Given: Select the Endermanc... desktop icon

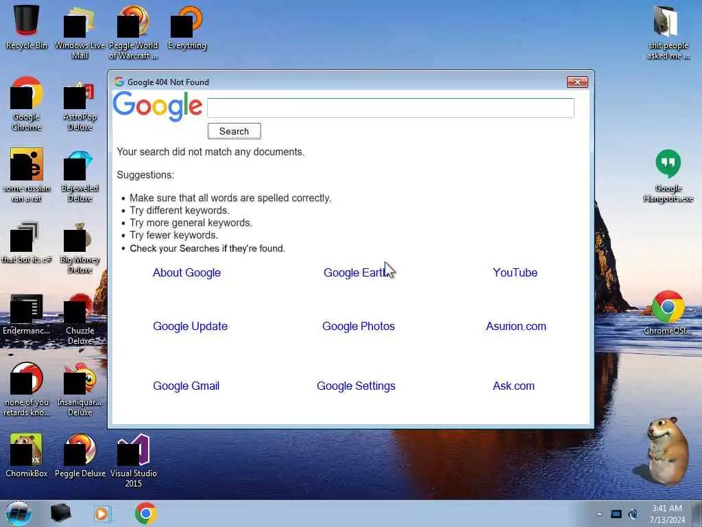Looking at the screenshot, I should [27, 314].
